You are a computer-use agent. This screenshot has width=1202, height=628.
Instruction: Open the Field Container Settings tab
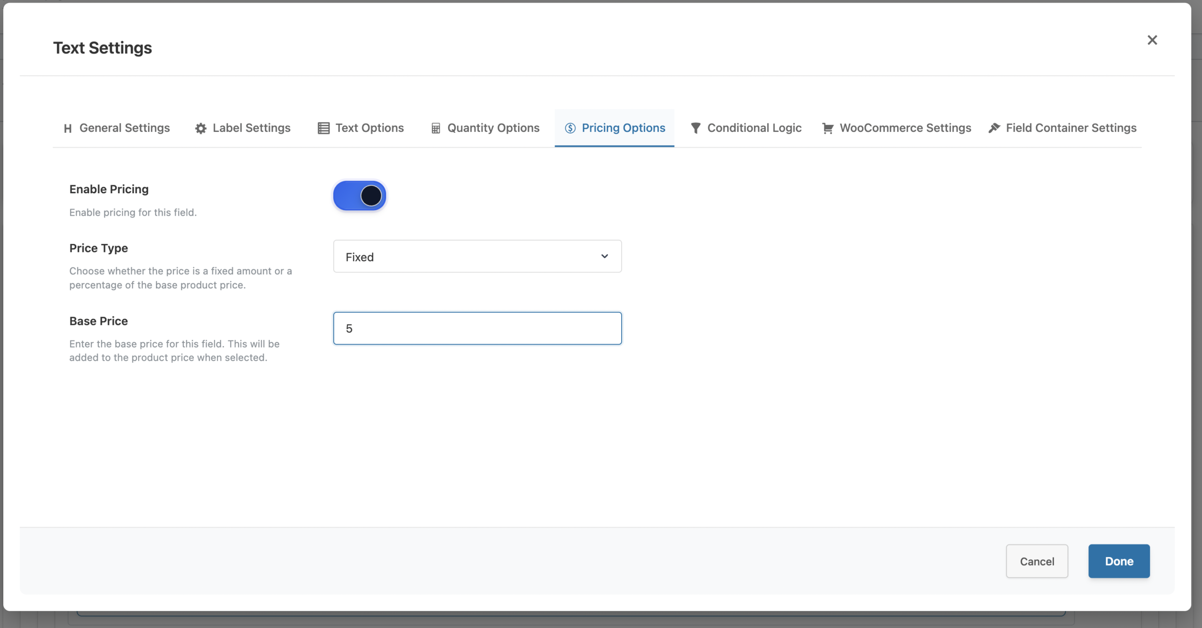1071,128
